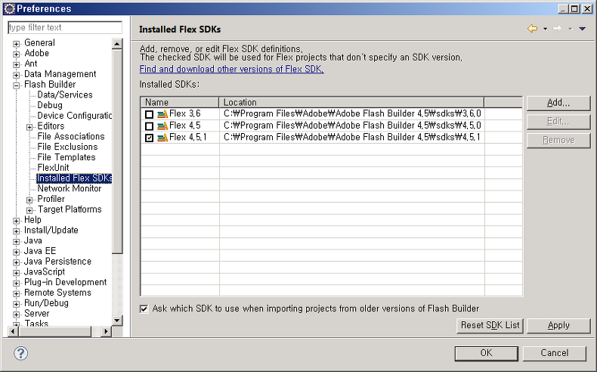The image size is (597, 372).
Task: Collapse the Flash Builder tree node
Action: pyautogui.click(x=16, y=85)
